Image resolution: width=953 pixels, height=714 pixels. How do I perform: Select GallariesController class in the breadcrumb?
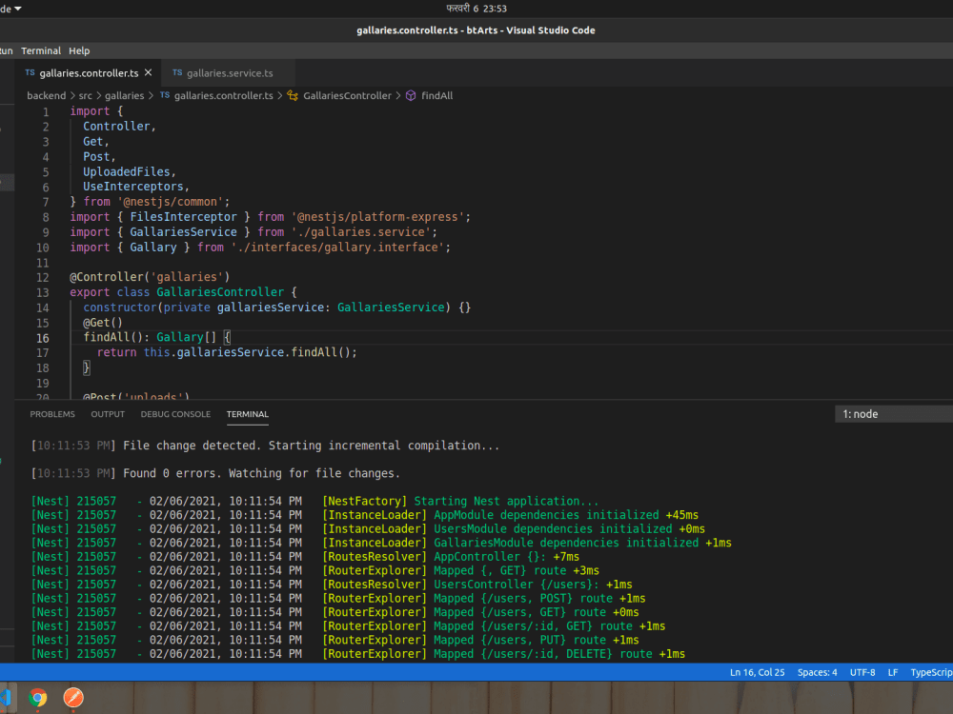click(347, 95)
